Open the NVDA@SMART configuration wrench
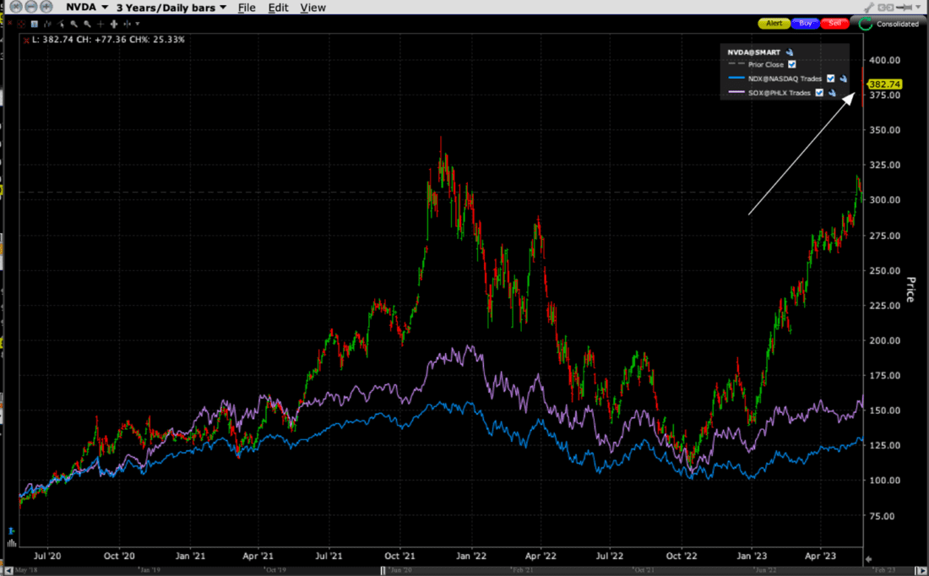The width and height of the screenshot is (929, 576). tap(789, 52)
